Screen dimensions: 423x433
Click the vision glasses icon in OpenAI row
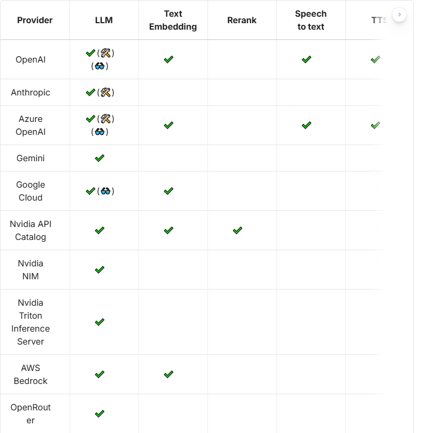(100, 66)
